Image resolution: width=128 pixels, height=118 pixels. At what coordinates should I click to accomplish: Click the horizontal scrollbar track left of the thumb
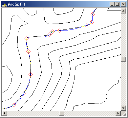pos(33,113)
